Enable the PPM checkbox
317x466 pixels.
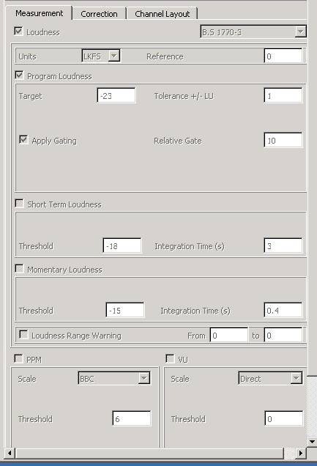(18, 359)
